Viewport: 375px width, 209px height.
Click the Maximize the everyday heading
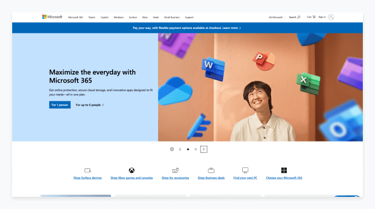tap(92, 76)
